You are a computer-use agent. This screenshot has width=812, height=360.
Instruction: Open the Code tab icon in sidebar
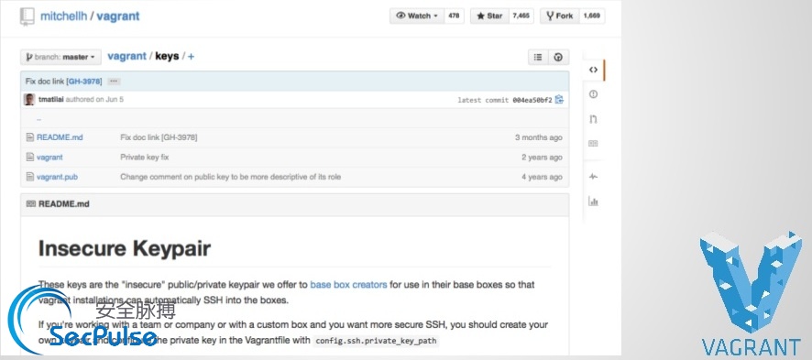tap(594, 70)
